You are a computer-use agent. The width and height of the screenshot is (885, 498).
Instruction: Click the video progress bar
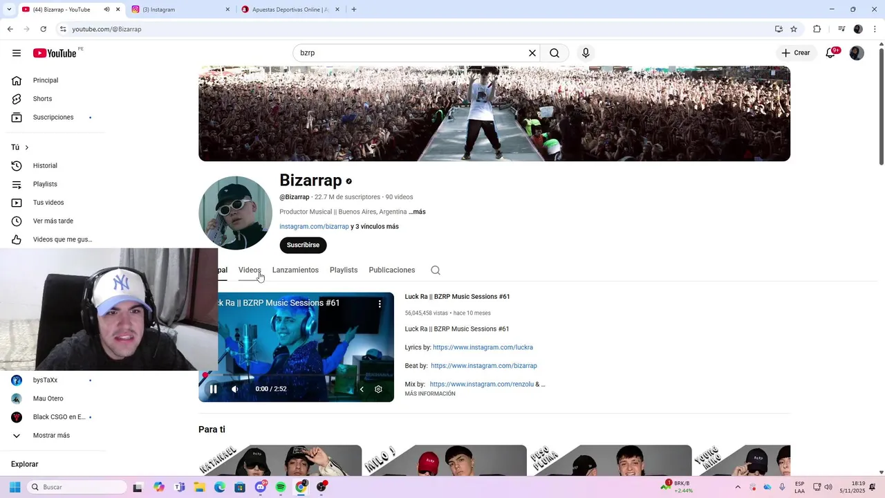click(x=296, y=376)
